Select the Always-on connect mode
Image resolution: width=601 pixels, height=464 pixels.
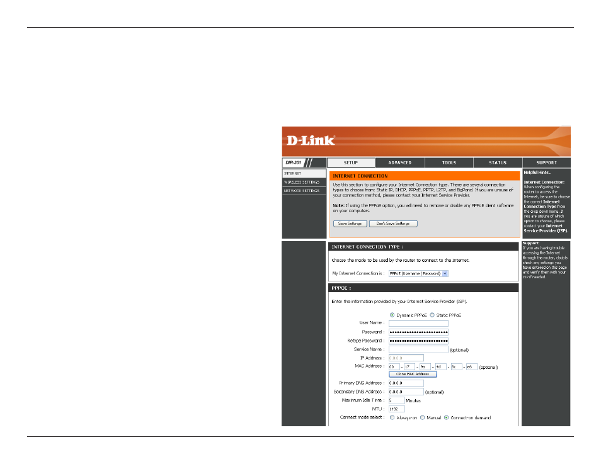[x=392, y=417]
